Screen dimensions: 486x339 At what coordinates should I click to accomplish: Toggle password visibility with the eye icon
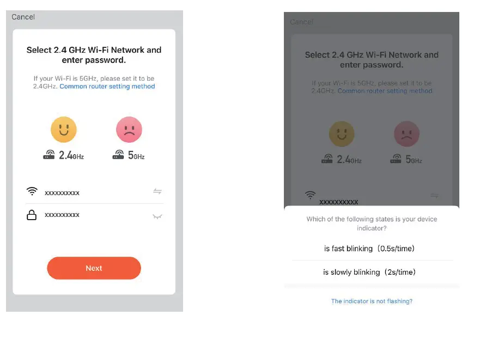(x=157, y=216)
